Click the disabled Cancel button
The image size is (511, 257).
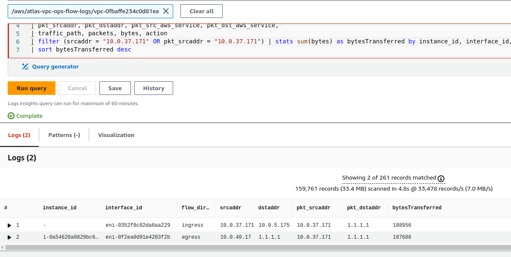pos(77,88)
